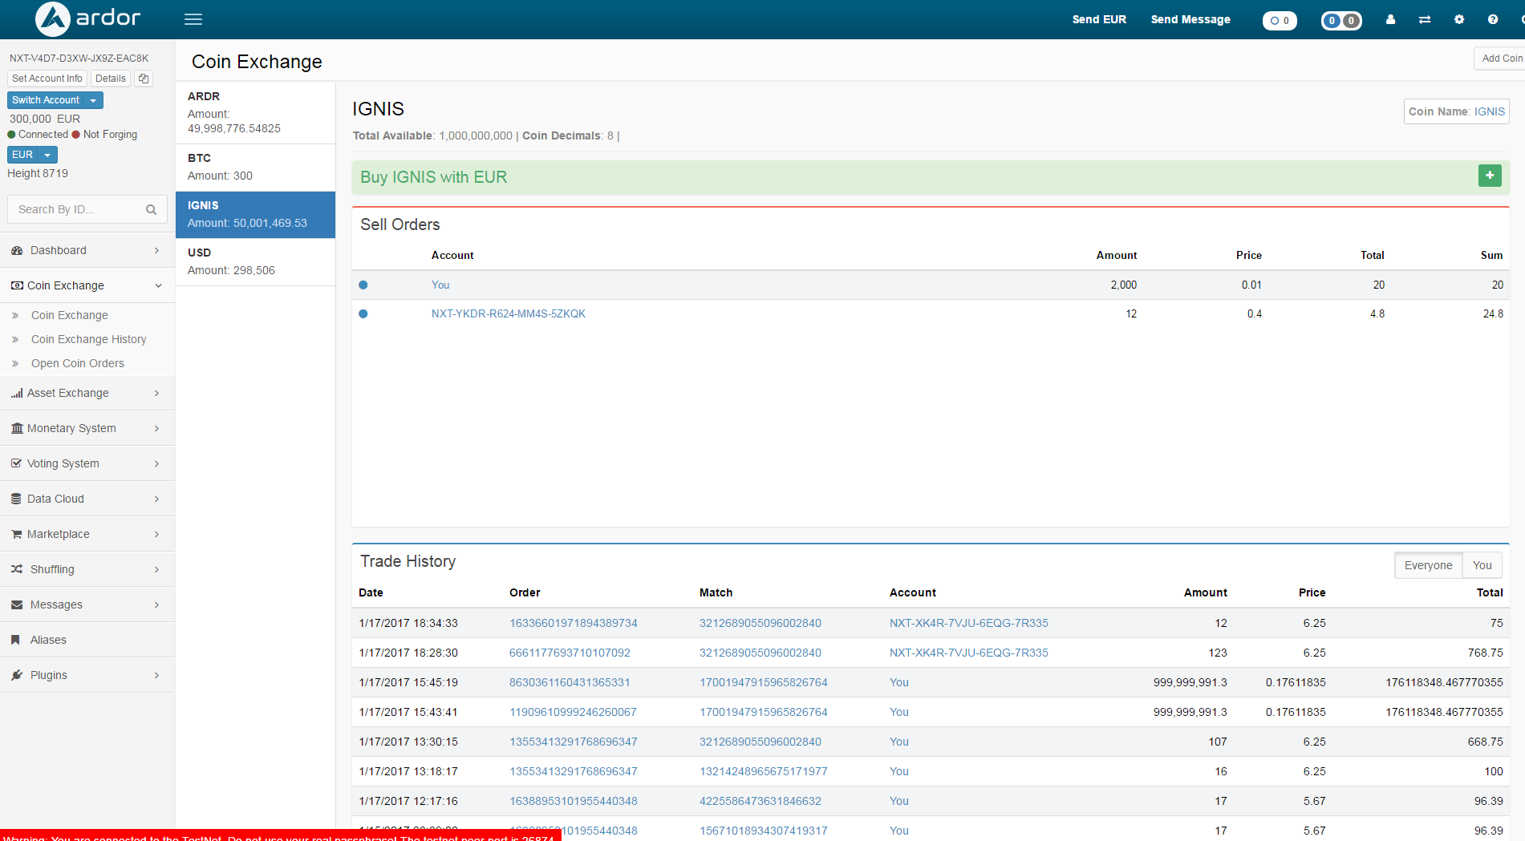Expand the Asset Exchange chevron
The height and width of the screenshot is (841, 1525).
point(156,393)
